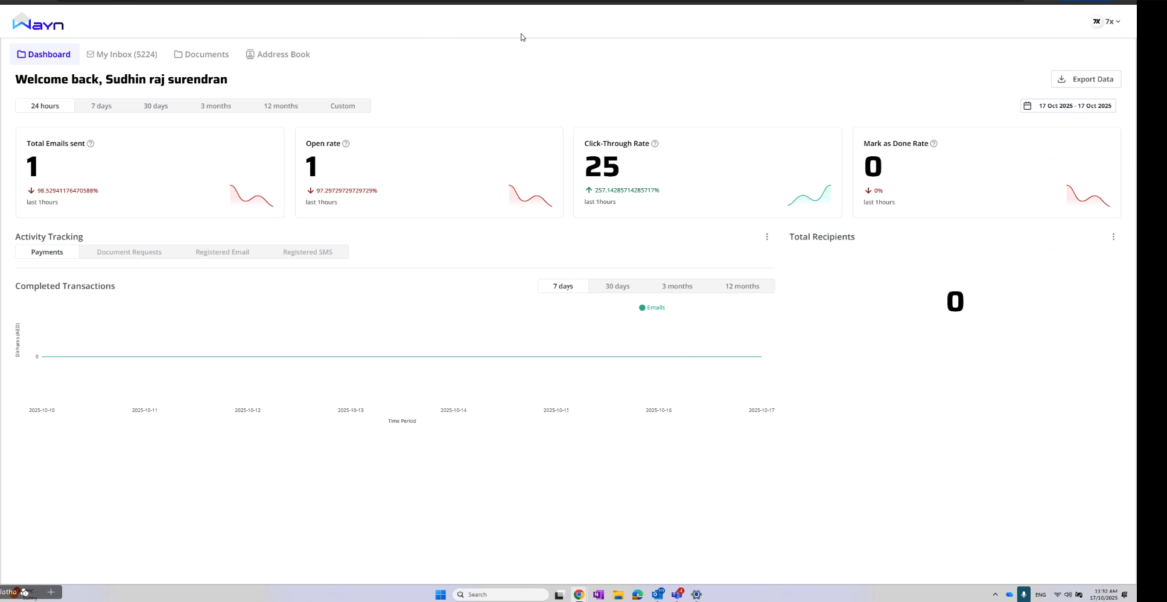Viewport: 1167px width, 602px height.
Task: Click the Export Data button
Action: 1086,79
